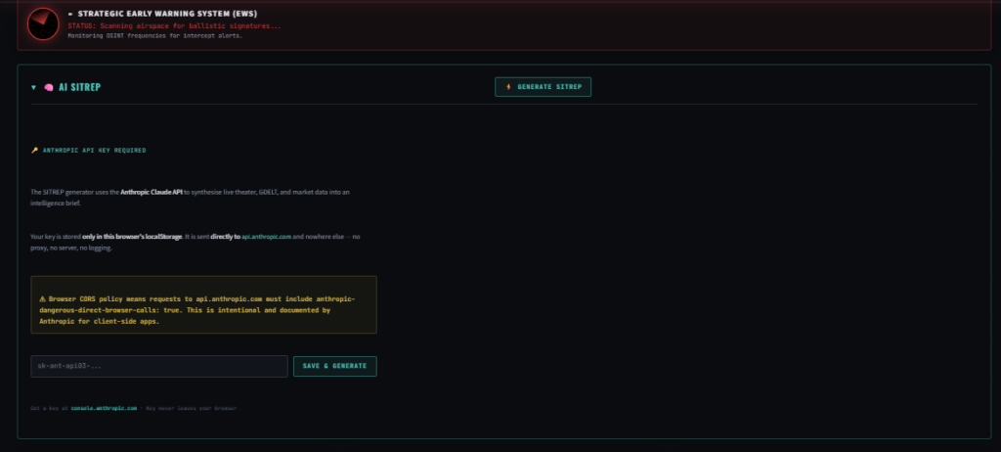Click the lightning bolt icon on Generate Sitrep

(x=508, y=87)
